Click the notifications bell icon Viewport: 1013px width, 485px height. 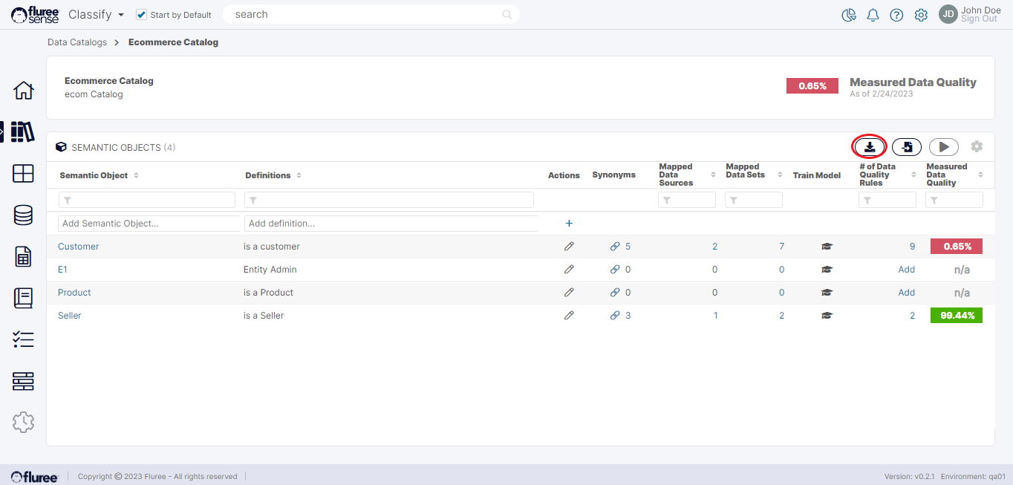[x=873, y=15]
